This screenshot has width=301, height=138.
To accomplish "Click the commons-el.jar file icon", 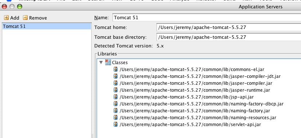I will [115, 69].
